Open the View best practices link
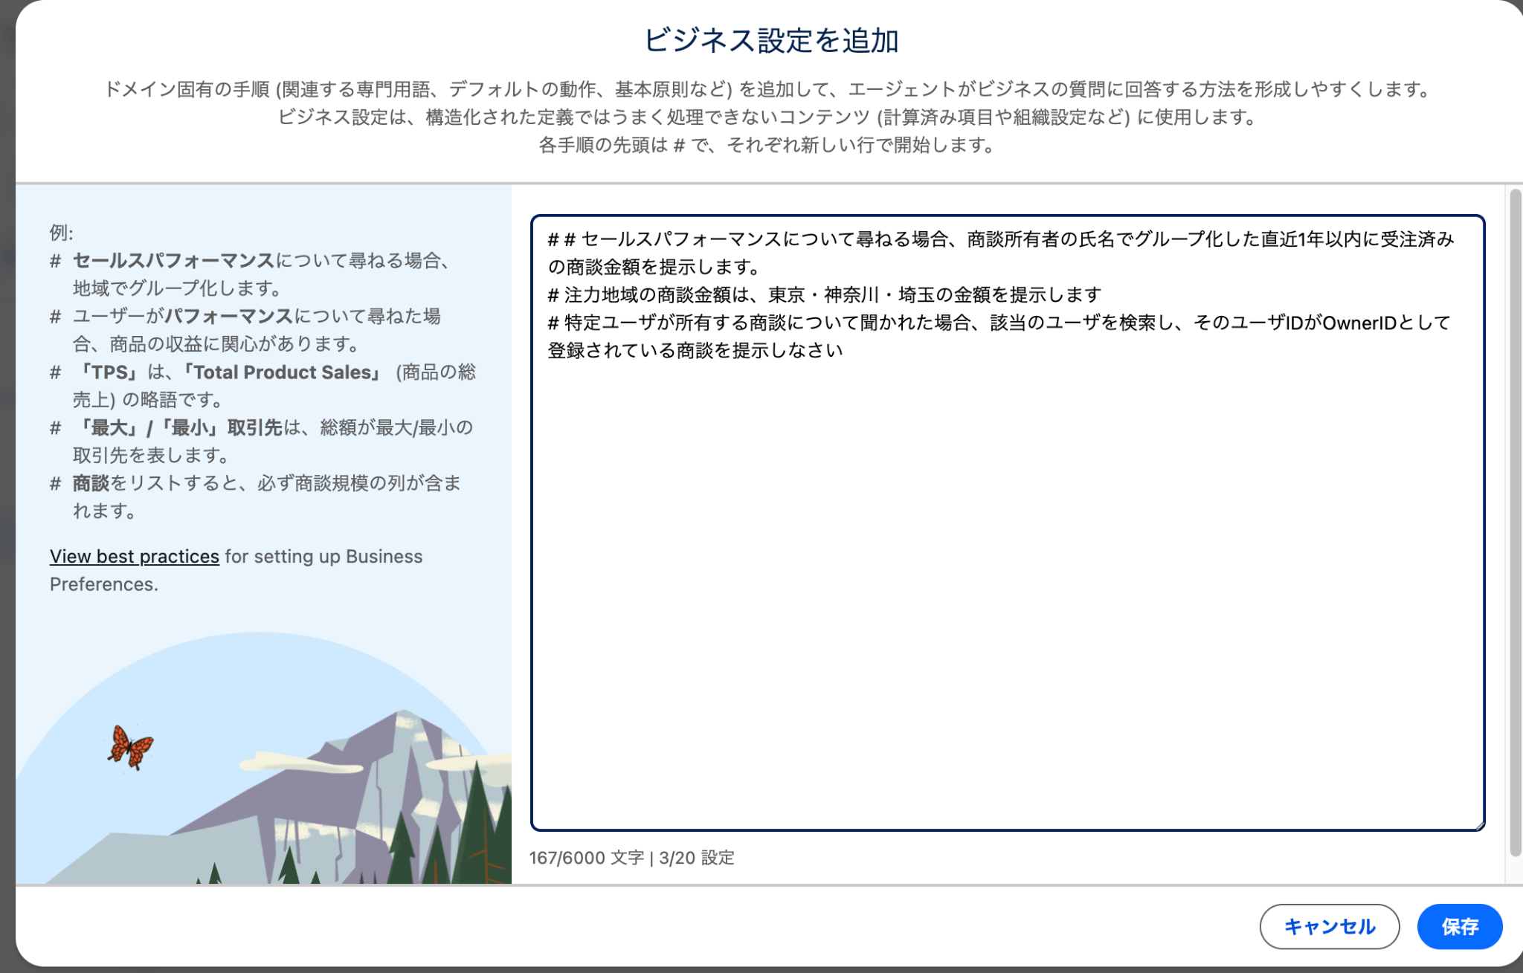This screenshot has width=1523, height=973. (134, 556)
